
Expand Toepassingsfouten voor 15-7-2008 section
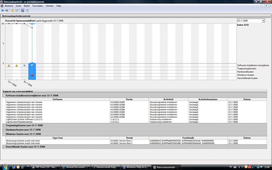click(x=4, y=125)
